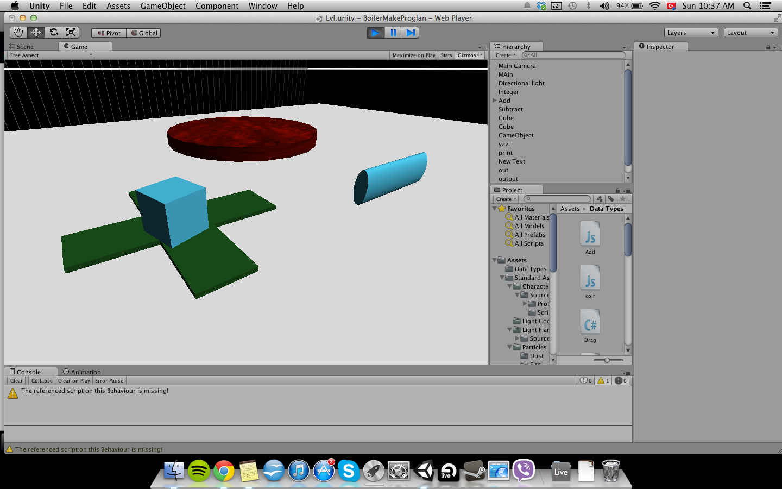This screenshot has width=782, height=489.
Task: Collapse the Particles folder
Action: 510,347
